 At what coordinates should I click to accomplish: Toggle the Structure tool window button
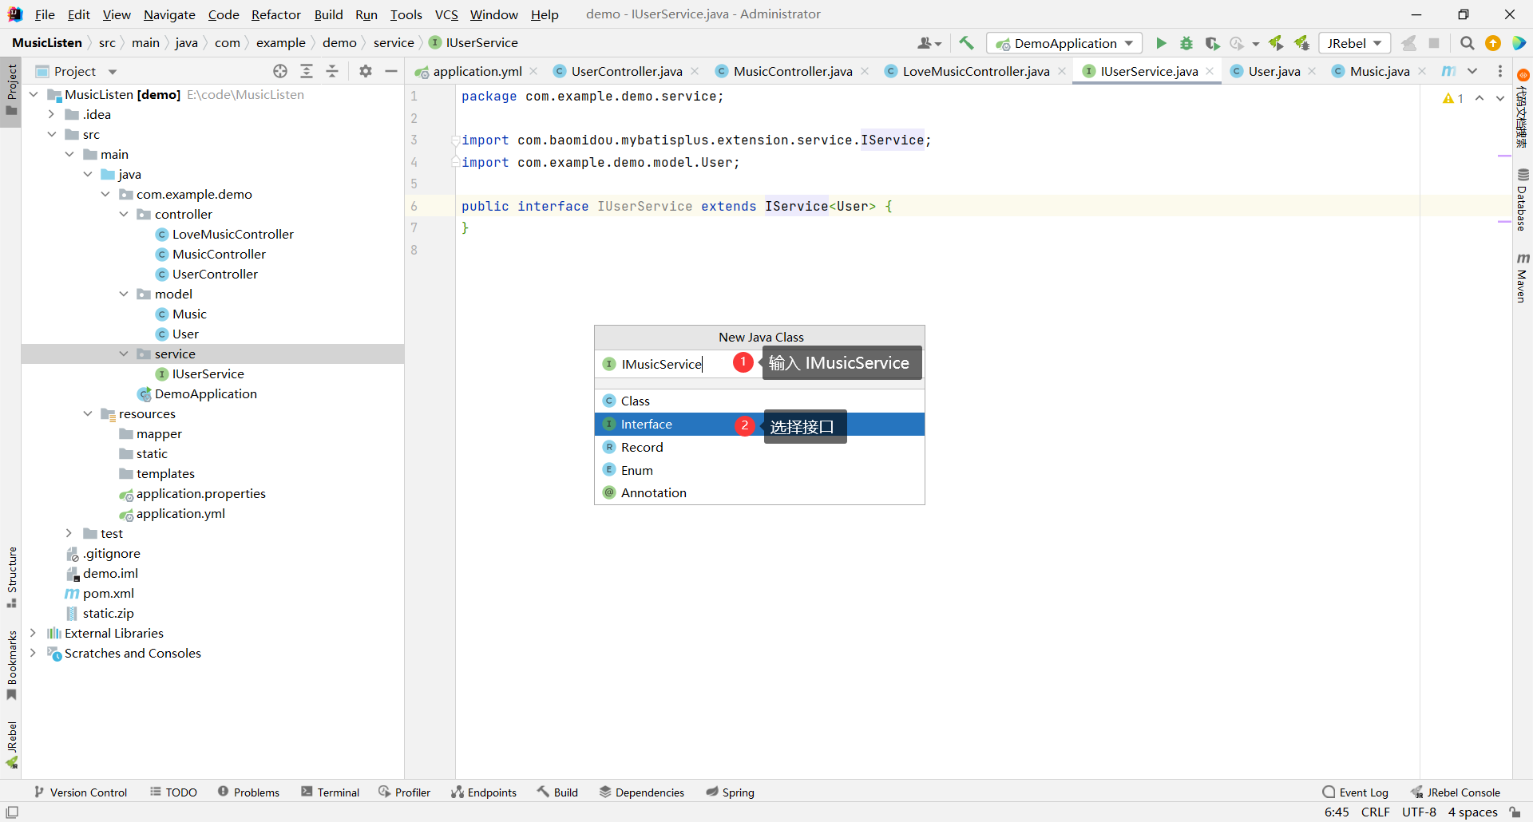click(11, 576)
